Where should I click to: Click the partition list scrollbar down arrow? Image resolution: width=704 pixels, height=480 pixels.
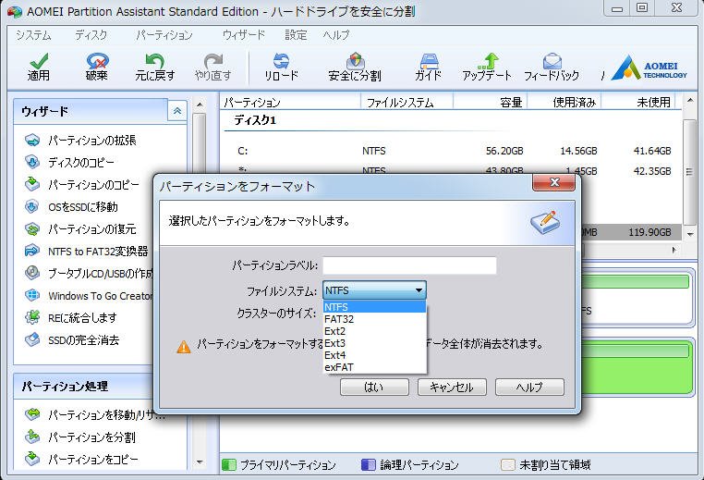point(690,234)
